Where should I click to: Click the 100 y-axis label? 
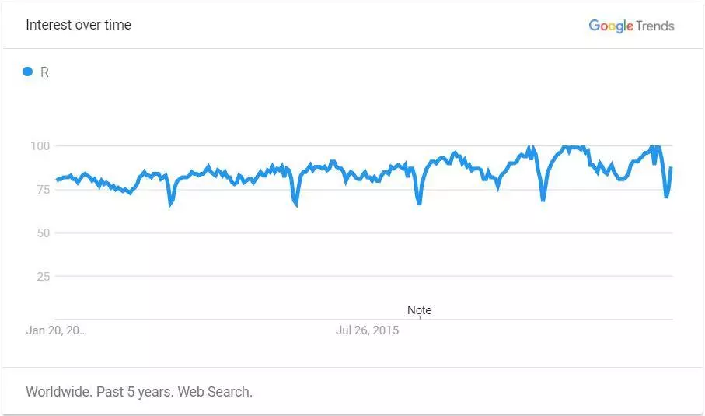[x=40, y=145]
